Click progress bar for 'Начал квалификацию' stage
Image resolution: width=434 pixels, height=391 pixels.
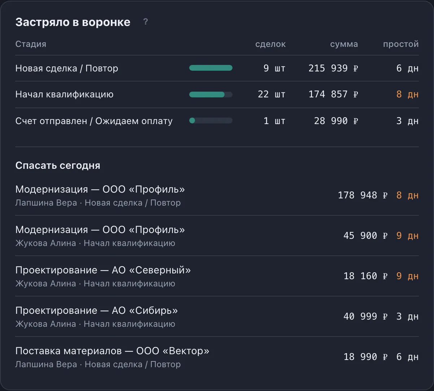pyautogui.click(x=211, y=95)
